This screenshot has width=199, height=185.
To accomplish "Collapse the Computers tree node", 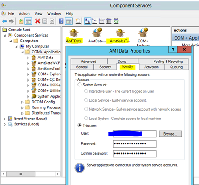I will pos(11,41).
